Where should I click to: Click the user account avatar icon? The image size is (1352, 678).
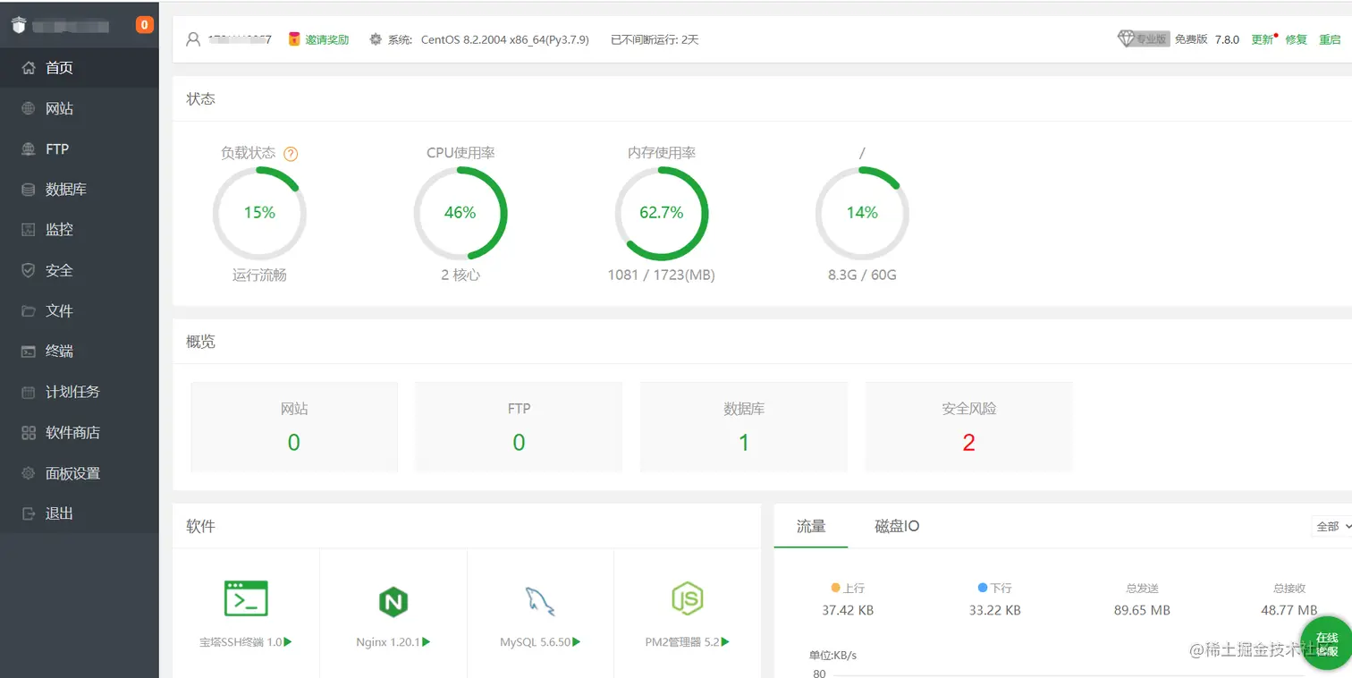193,39
